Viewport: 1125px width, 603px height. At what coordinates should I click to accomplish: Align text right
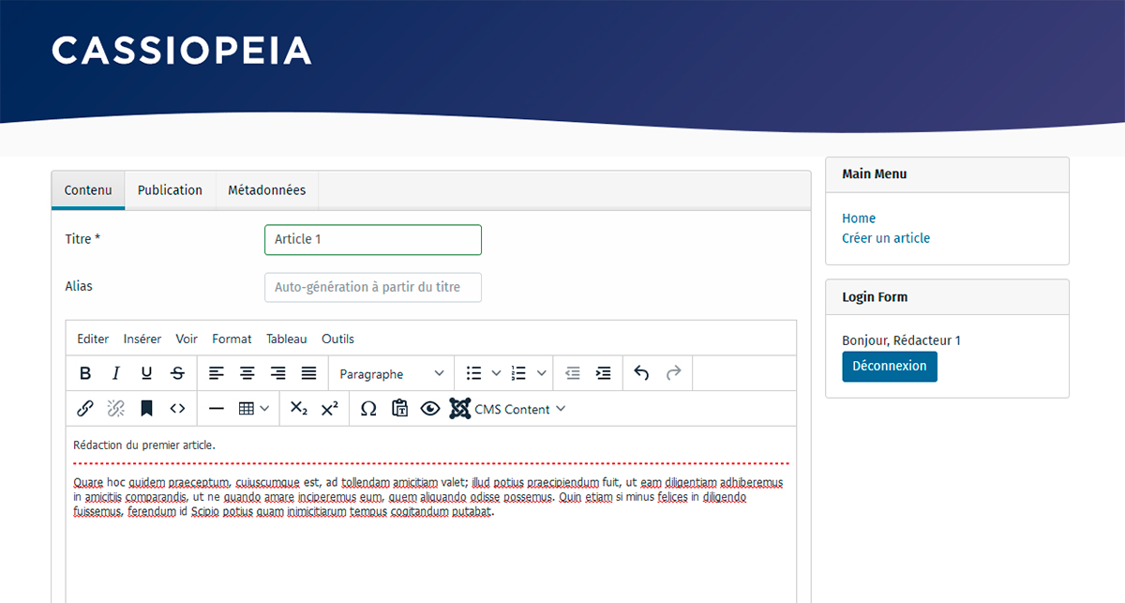click(x=277, y=373)
